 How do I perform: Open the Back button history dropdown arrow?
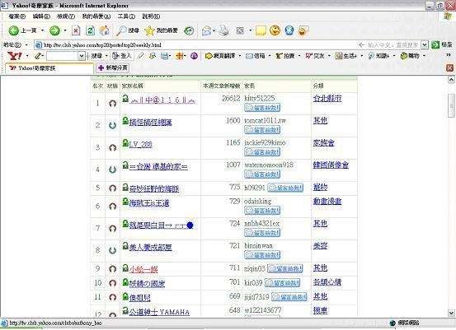coord(42,30)
